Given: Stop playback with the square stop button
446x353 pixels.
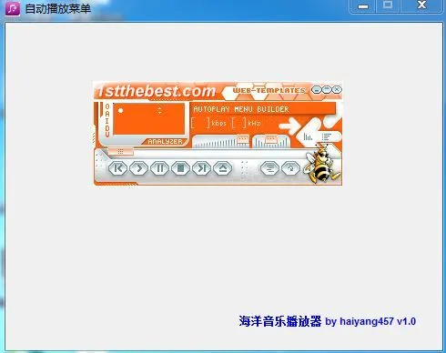Looking at the screenshot, I should click(x=181, y=168).
